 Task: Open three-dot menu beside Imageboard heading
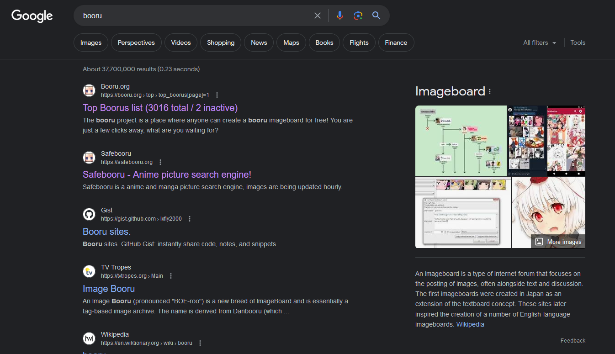click(x=490, y=91)
